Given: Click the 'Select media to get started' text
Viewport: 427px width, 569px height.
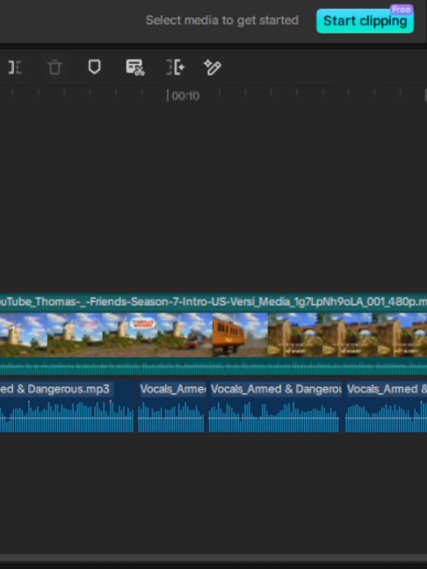Looking at the screenshot, I should (x=222, y=20).
